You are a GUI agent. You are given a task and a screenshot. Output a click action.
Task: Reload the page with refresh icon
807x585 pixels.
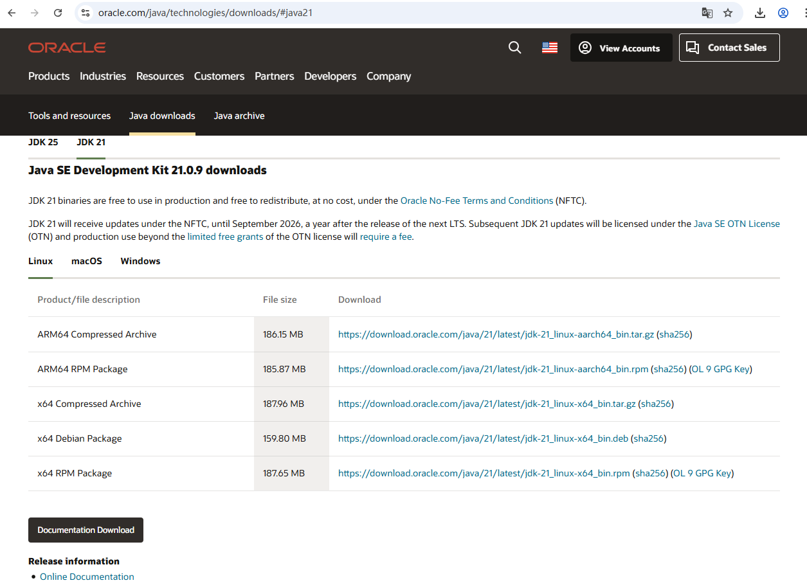[x=58, y=13]
